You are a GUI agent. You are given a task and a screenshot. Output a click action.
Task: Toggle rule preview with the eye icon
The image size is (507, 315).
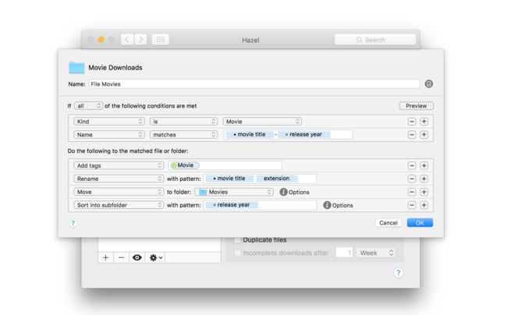click(137, 257)
